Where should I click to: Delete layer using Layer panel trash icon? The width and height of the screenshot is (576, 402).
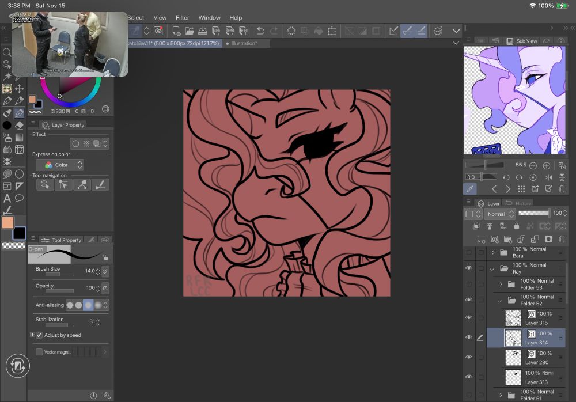tap(561, 239)
